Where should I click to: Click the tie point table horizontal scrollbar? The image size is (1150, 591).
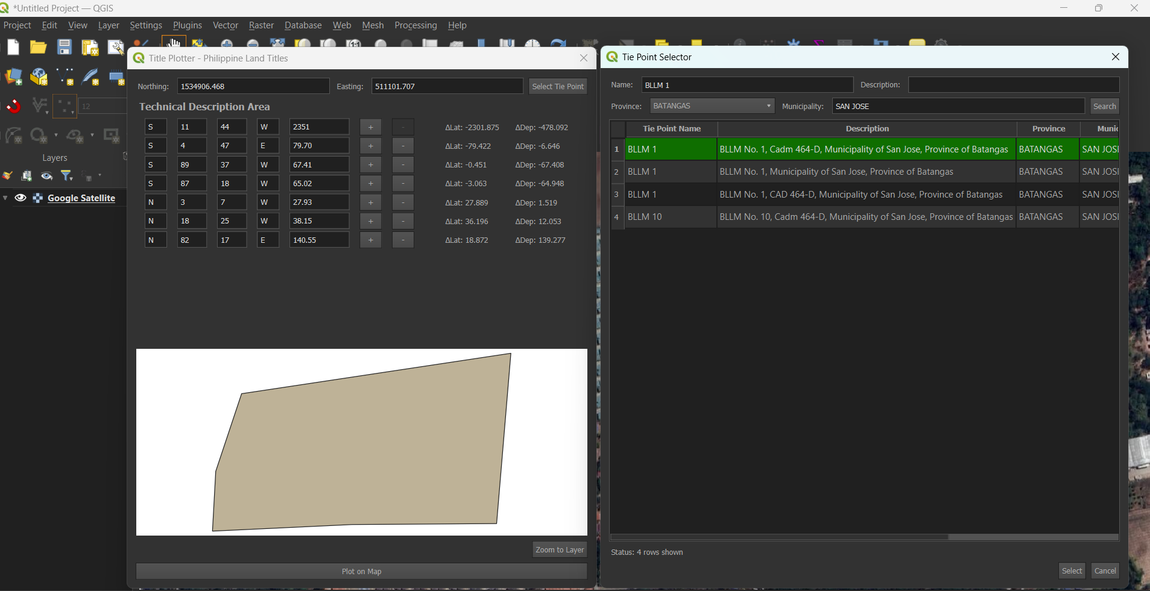coord(779,537)
